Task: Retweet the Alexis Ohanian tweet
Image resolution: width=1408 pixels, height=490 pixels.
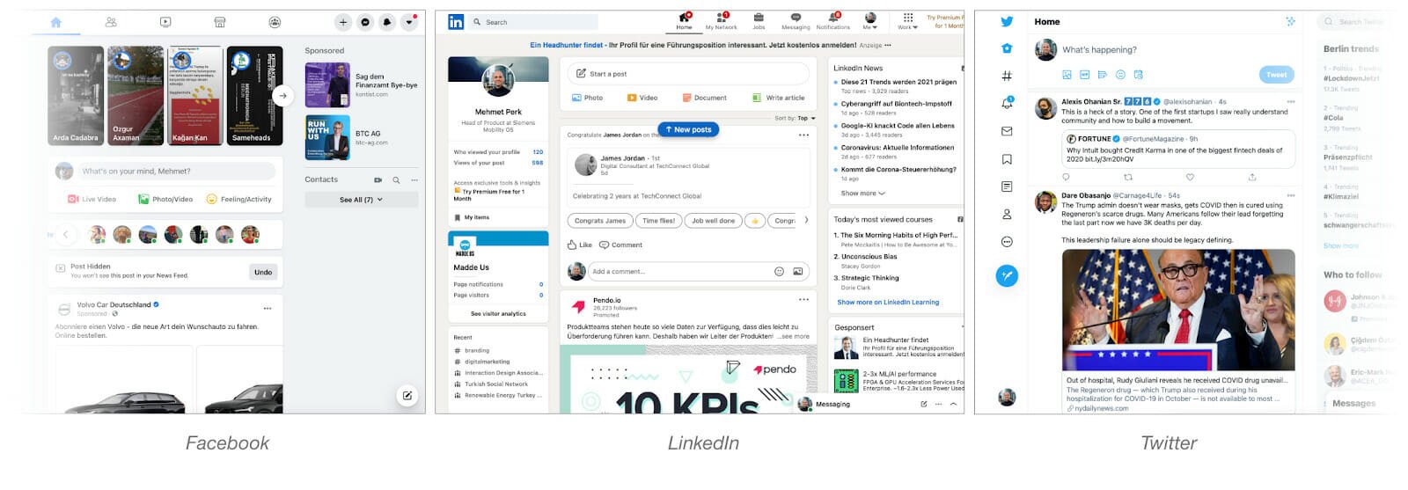Action: point(1128,177)
